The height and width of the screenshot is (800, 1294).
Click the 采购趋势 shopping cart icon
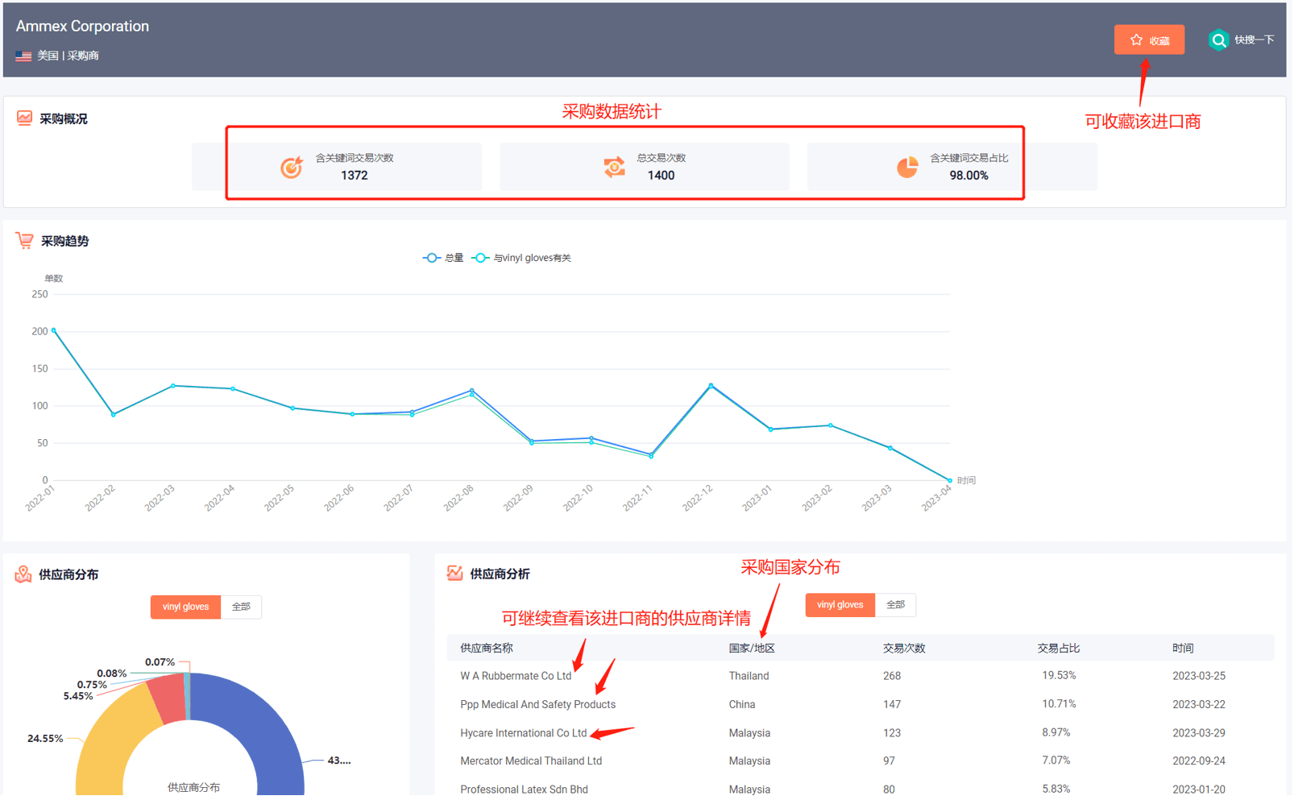24,241
